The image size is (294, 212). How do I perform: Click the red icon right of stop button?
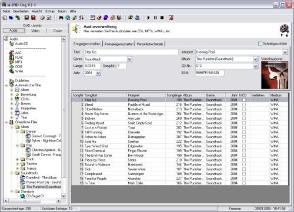[171, 18]
